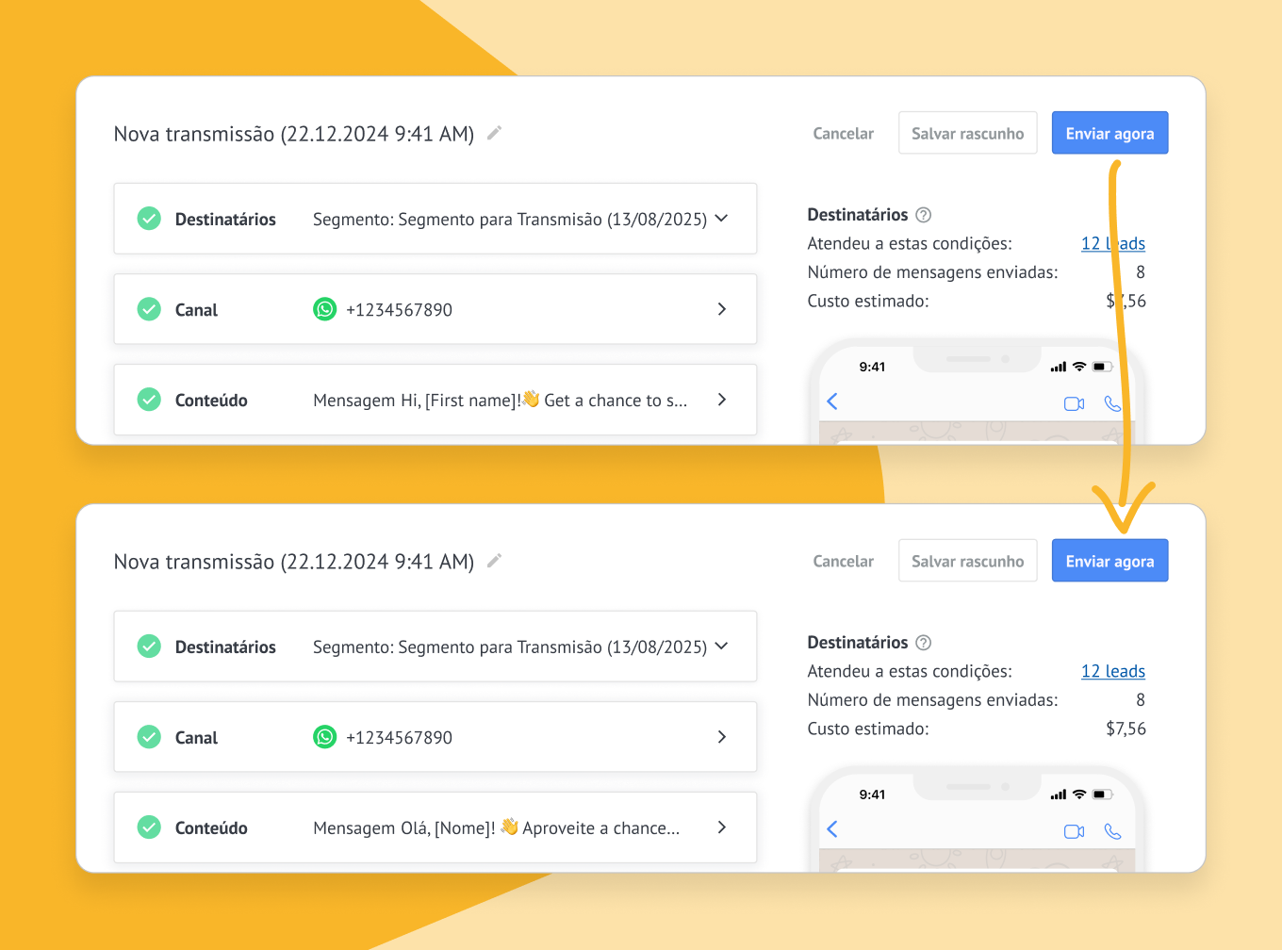Click the Destinatários question mark icon in the upper panel
The height and width of the screenshot is (950, 1282).
pyautogui.click(x=924, y=215)
